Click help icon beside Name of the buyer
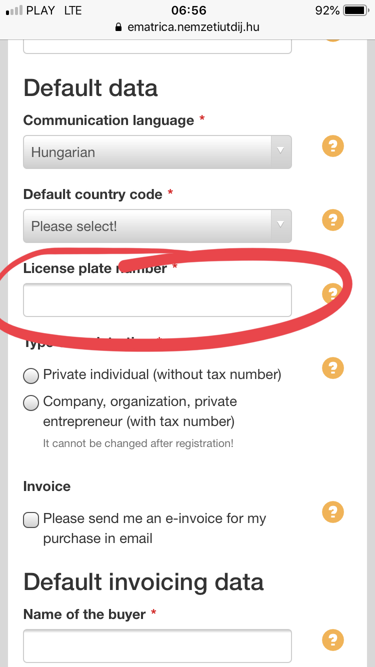Viewport: 375px width, 667px height. pos(333,639)
